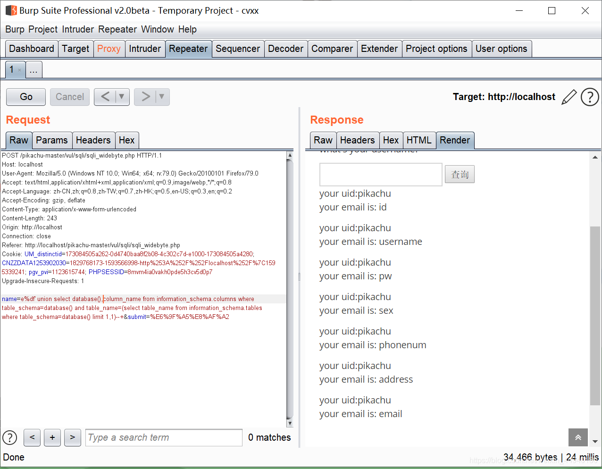Screen dimensions: 602x469
Task: Open the Intruder menu
Action: click(78, 29)
